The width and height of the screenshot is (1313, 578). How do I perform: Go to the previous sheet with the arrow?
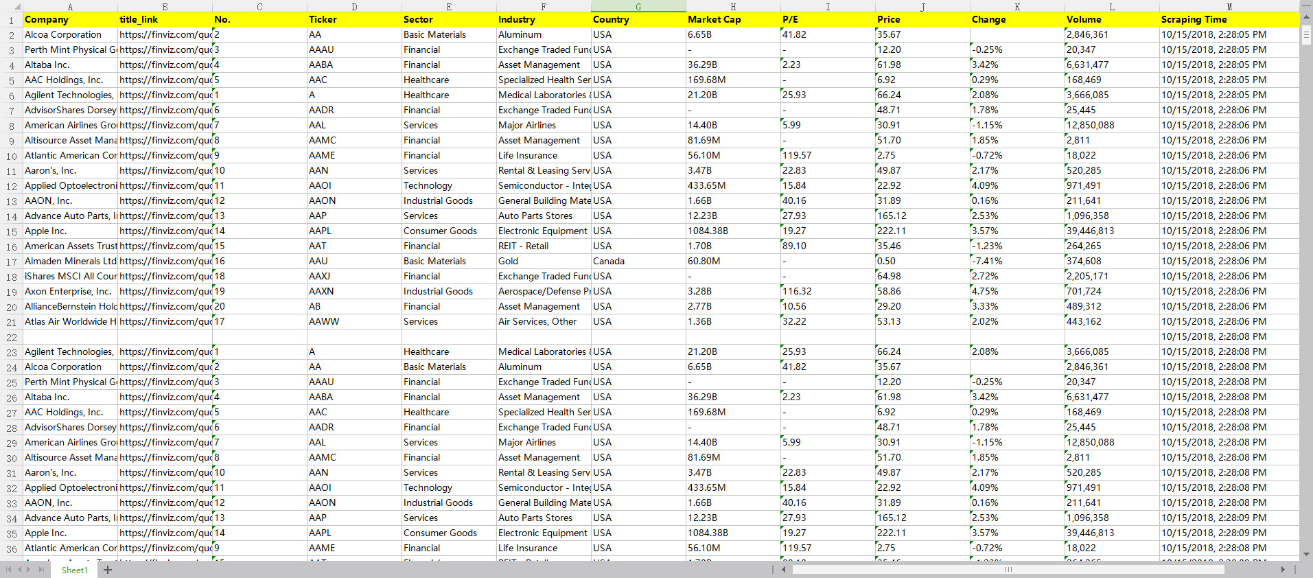19,570
